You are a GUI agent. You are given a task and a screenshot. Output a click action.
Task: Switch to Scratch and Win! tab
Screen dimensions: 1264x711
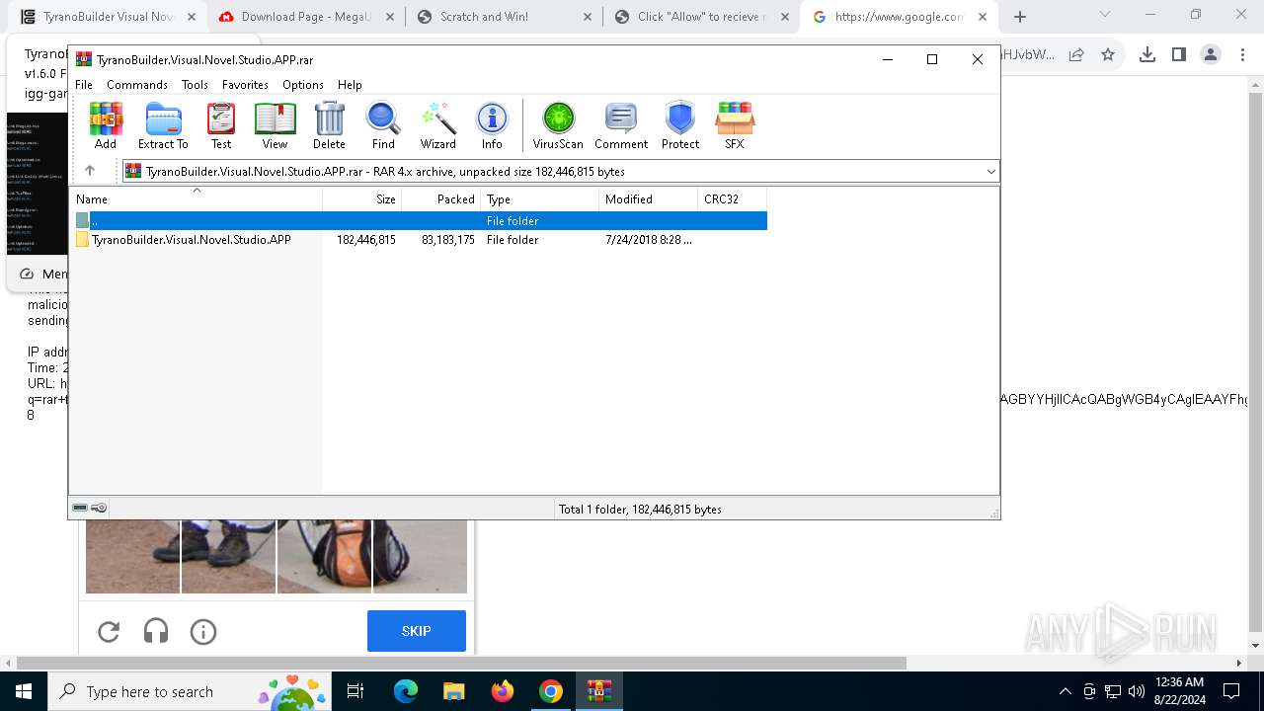504,17
